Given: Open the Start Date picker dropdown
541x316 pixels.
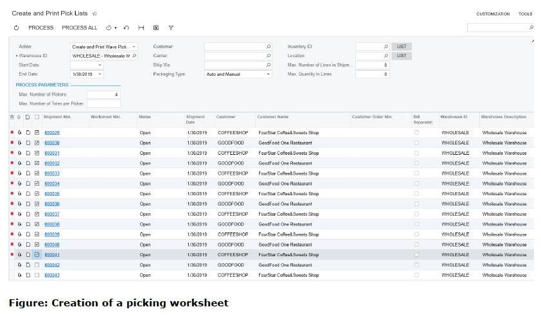Looking at the screenshot, I should click(x=100, y=65).
